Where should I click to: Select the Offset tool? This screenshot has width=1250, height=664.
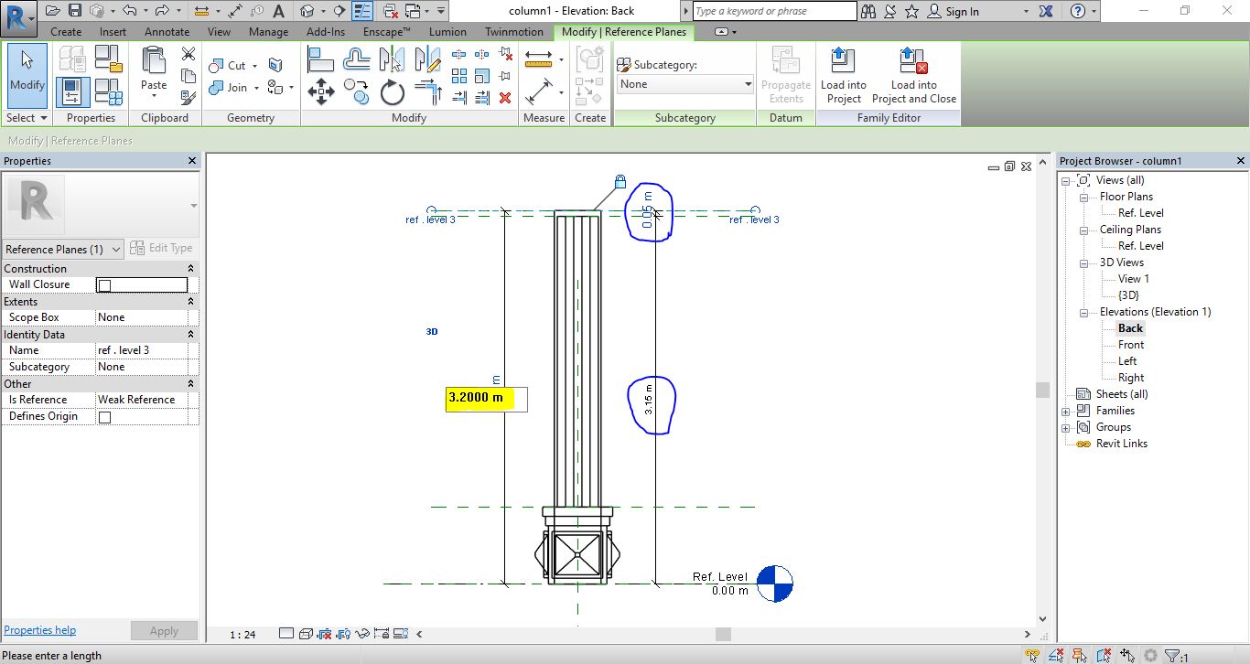point(356,60)
